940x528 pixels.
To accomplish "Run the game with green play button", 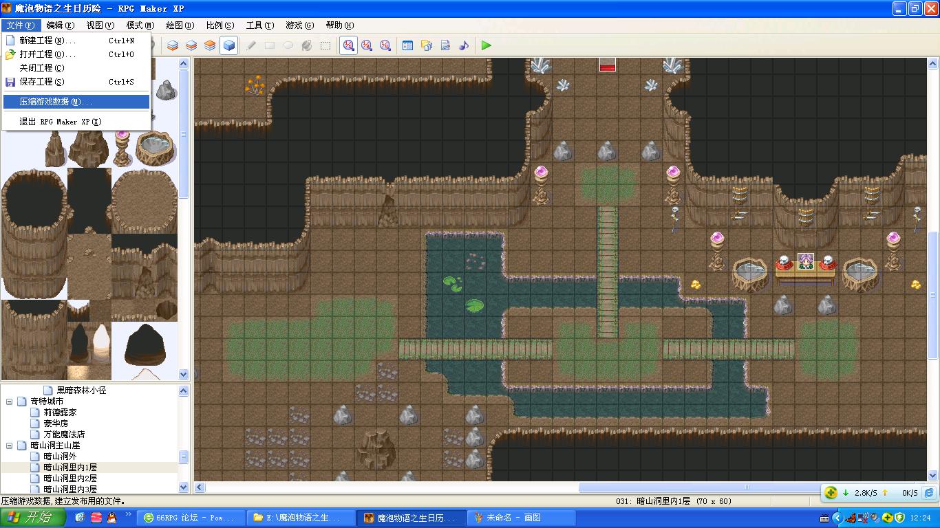I will point(487,45).
